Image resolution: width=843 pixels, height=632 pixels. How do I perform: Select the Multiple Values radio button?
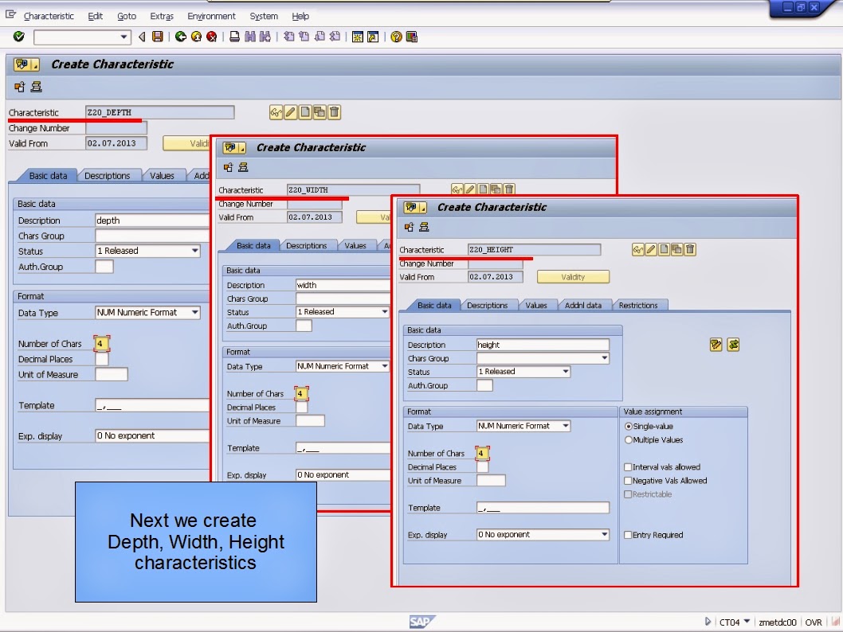pos(628,439)
